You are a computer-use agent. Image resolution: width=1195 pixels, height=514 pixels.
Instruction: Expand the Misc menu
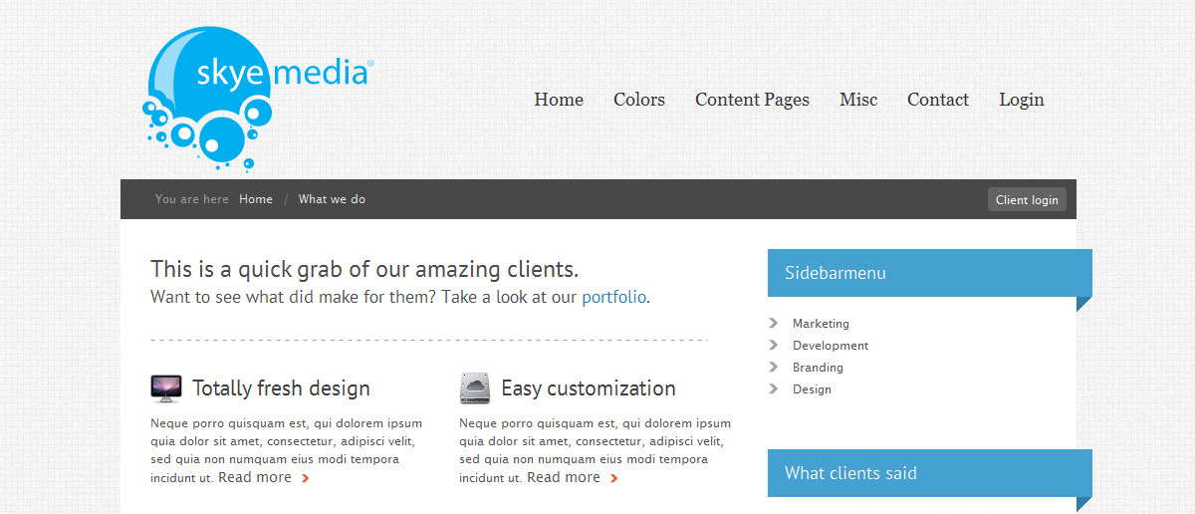coord(858,100)
